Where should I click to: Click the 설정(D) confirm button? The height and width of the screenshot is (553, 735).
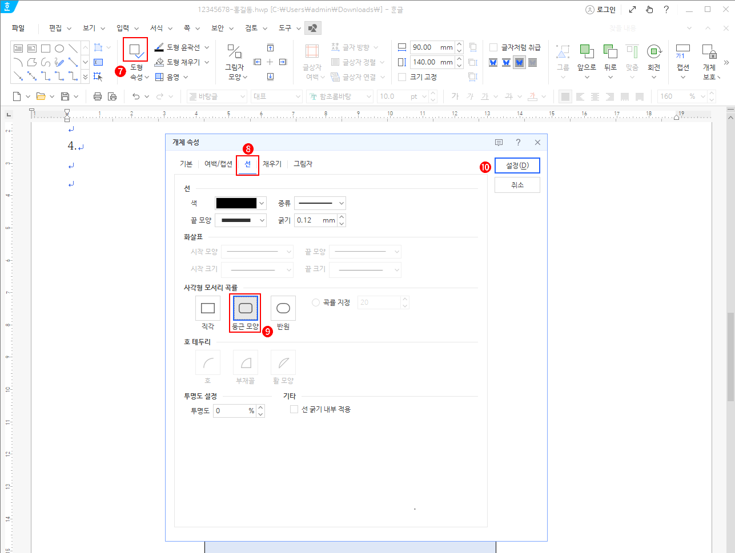517,166
